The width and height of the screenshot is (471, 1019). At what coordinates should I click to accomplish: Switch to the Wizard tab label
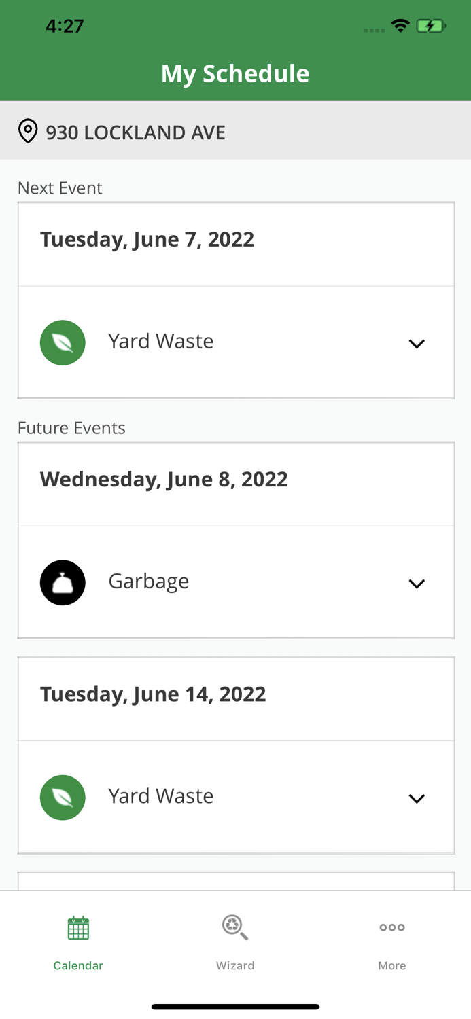[x=235, y=965]
